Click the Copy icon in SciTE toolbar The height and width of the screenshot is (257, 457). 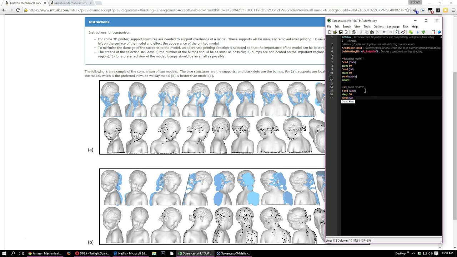(366, 32)
